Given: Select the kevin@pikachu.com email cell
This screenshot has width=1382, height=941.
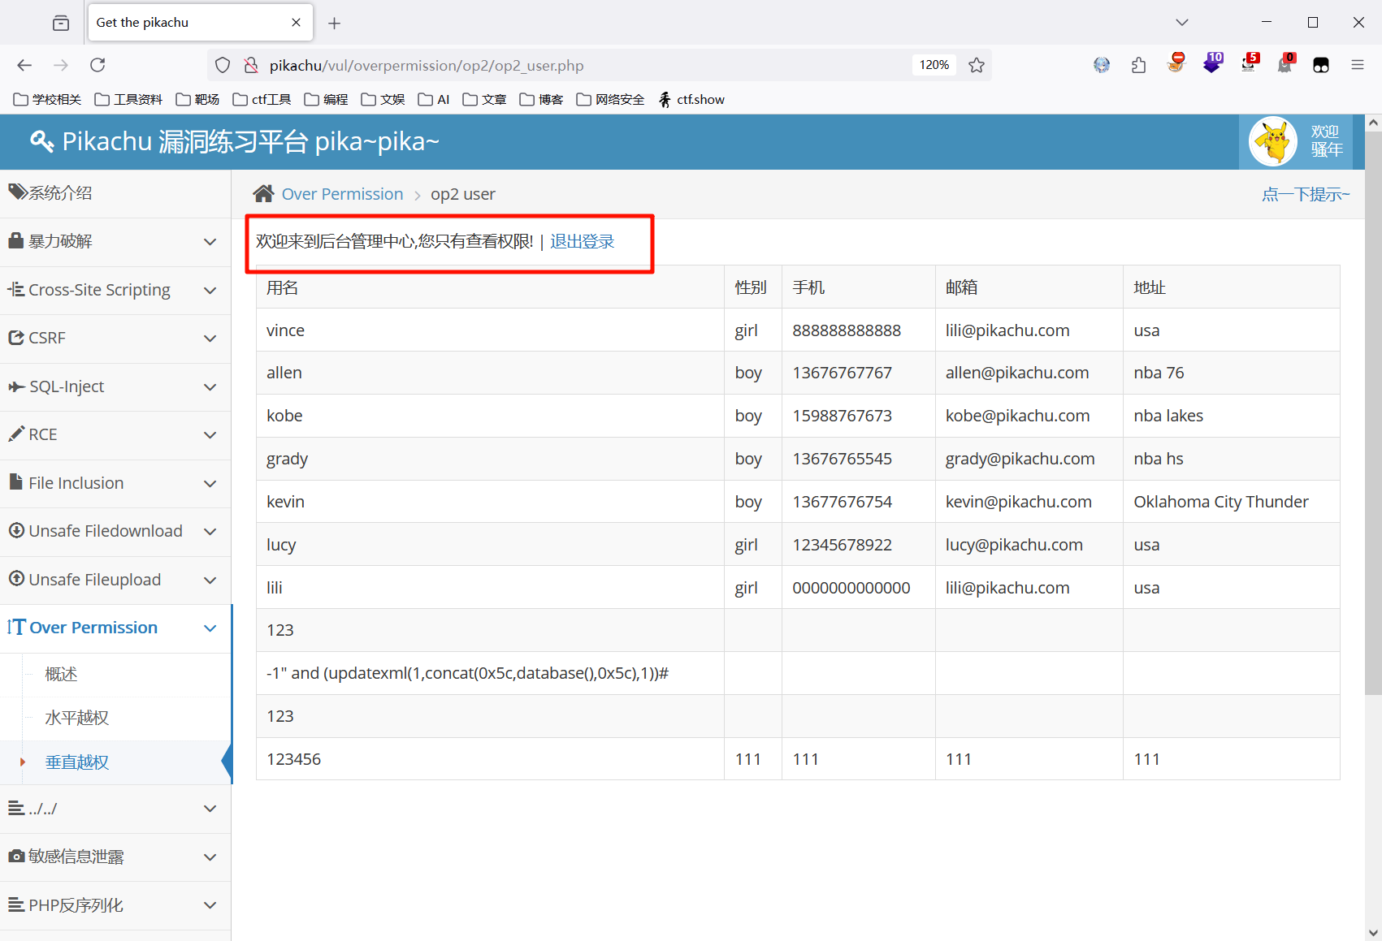Looking at the screenshot, I should pos(1029,502).
